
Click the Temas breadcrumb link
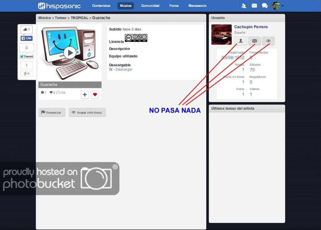(x=61, y=18)
